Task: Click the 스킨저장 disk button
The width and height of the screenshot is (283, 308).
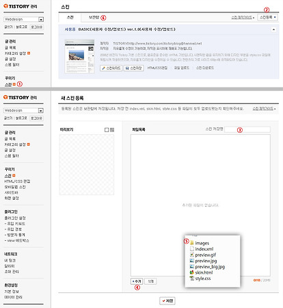Action: point(134,68)
